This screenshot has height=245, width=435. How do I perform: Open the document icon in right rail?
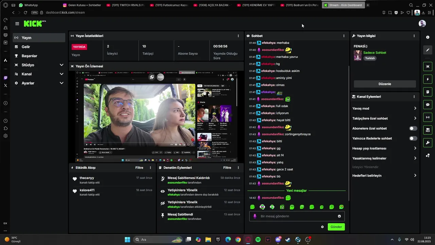428,92
